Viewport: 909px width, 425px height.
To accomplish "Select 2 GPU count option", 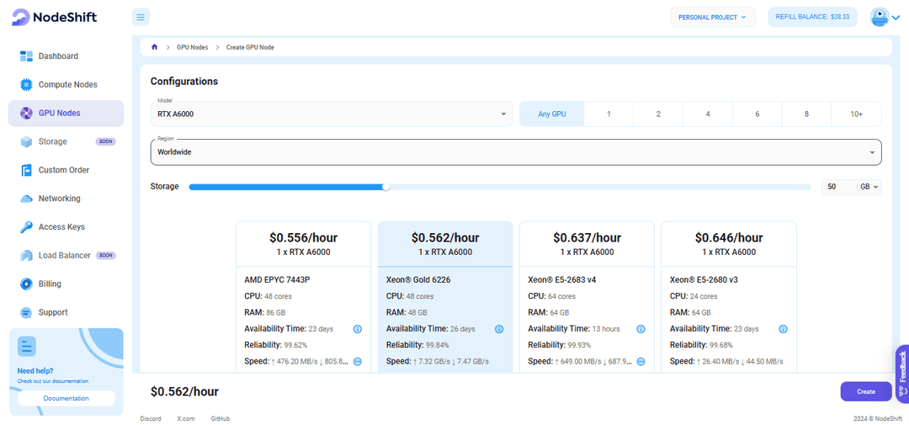I will [x=658, y=114].
